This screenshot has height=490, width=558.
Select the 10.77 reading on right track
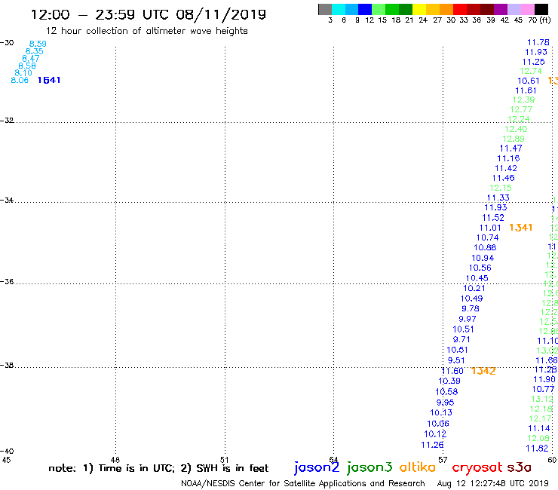coord(544,389)
